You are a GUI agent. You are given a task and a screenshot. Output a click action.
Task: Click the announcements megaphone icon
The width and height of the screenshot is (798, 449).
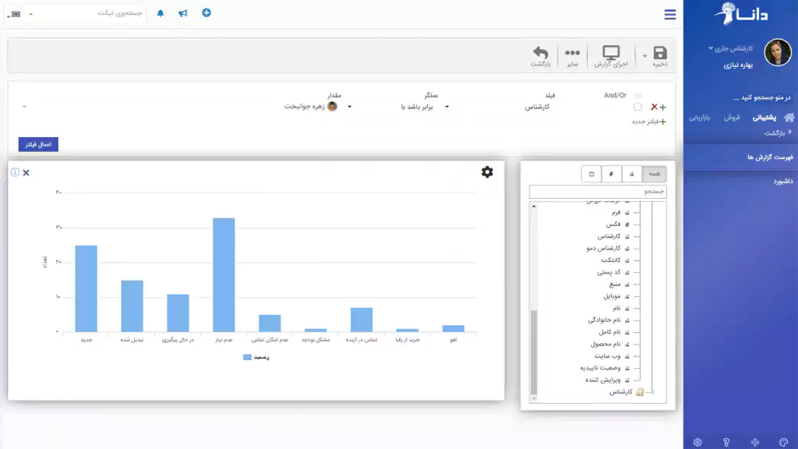[182, 13]
